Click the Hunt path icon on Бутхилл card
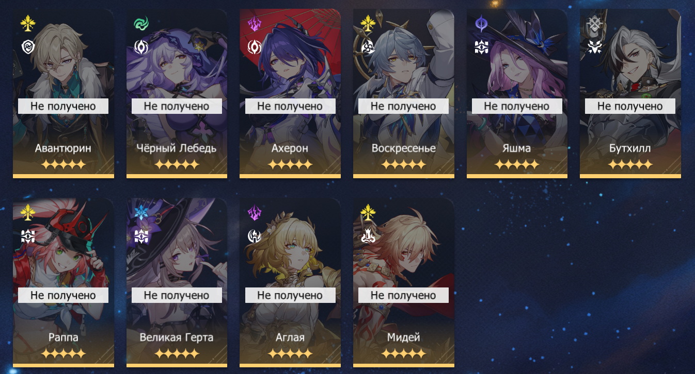This screenshot has width=695, height=374. click(x=594, y=47)
